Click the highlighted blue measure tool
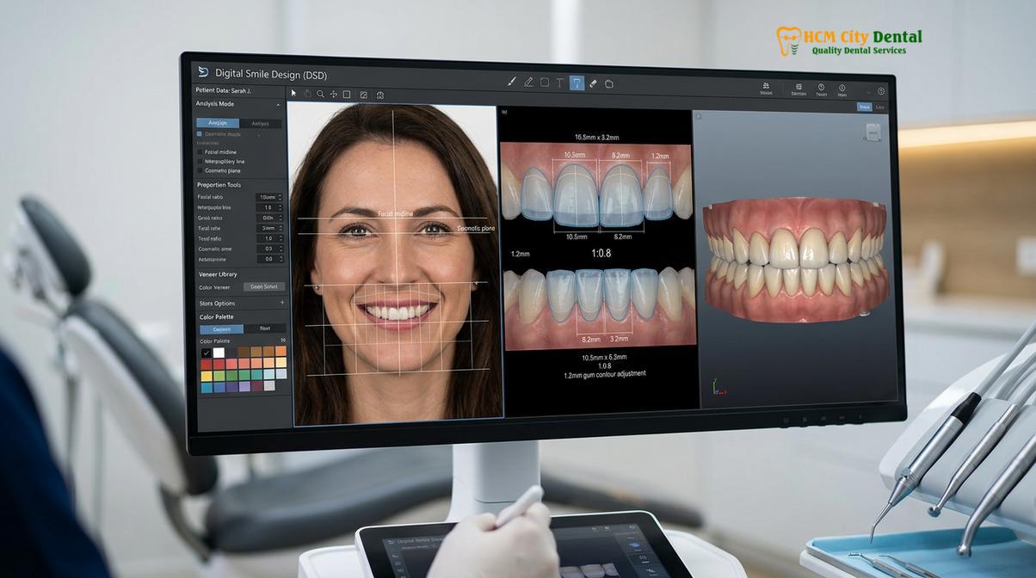 pyautogui.click(x=577, y=83)
